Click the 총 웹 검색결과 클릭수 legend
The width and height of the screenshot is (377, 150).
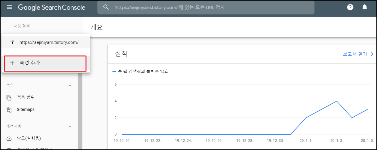pyautogui.click(x=140, y=72)
